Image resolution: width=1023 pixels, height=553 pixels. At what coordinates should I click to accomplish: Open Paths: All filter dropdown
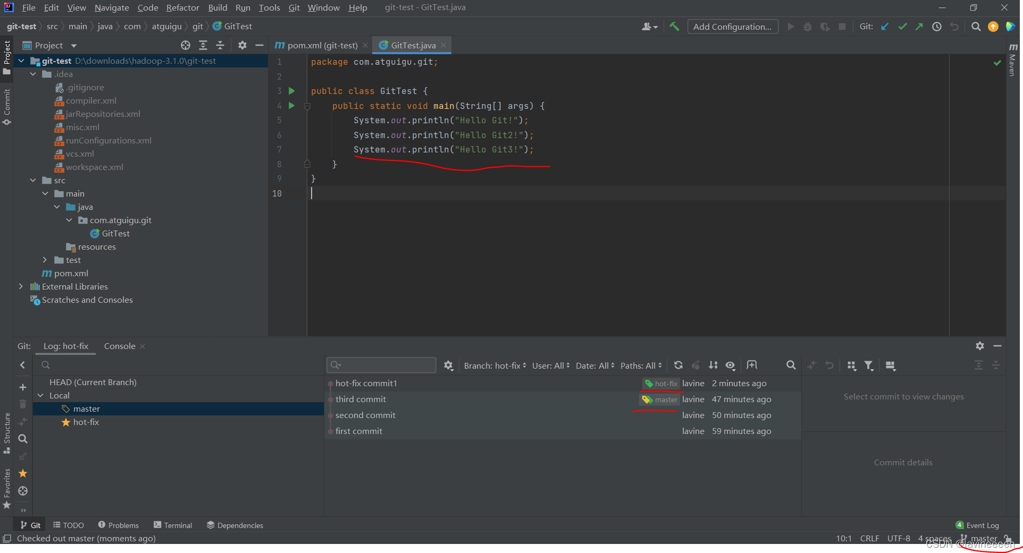click(x=641, y=365)
